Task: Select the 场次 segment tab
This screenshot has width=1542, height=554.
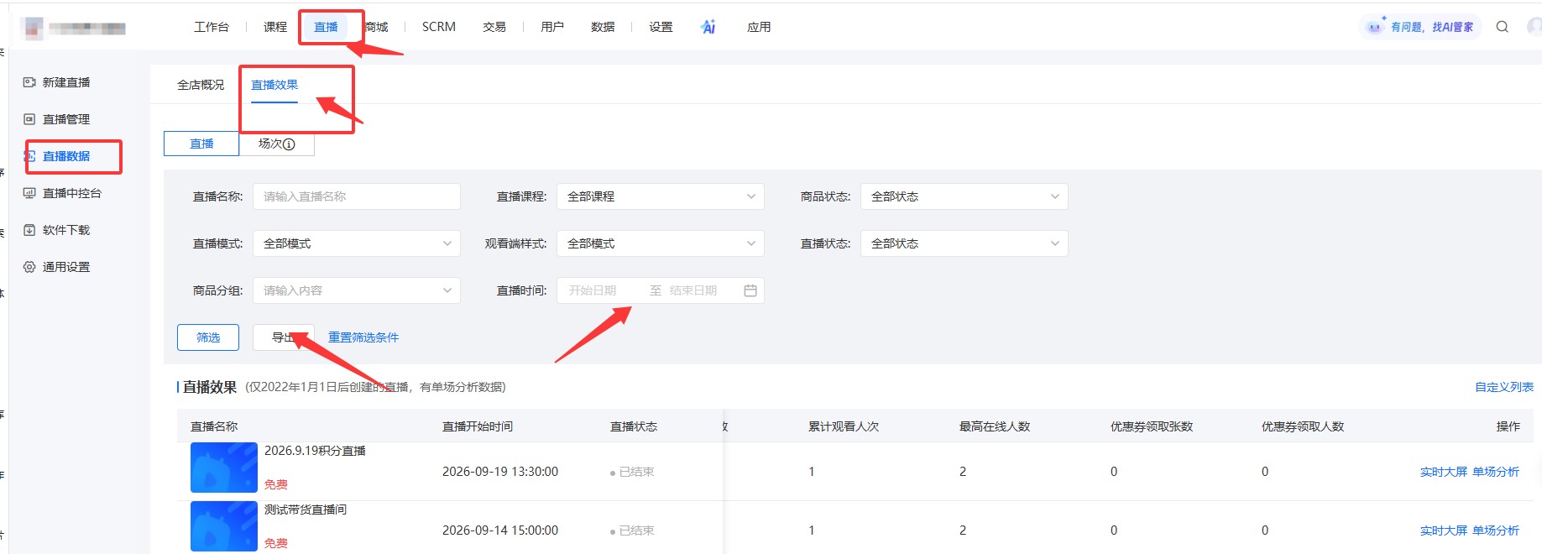Action: click(x=277, y=144)
